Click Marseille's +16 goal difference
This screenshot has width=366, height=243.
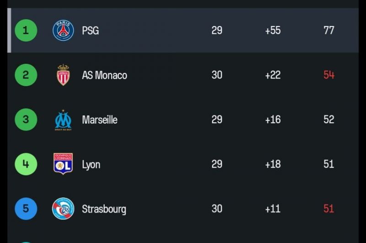[273, 120]
